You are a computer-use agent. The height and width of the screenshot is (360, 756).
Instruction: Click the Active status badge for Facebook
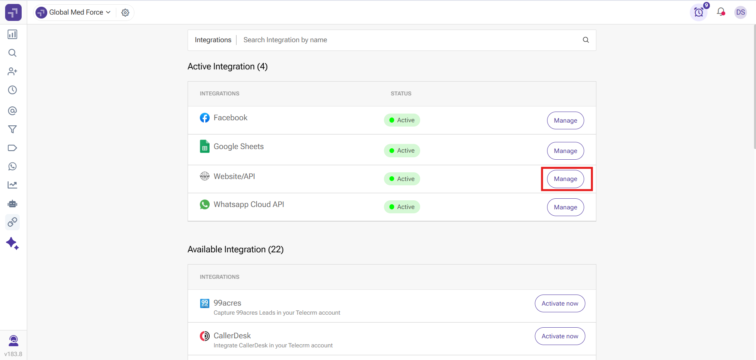(x=402, y=120)
